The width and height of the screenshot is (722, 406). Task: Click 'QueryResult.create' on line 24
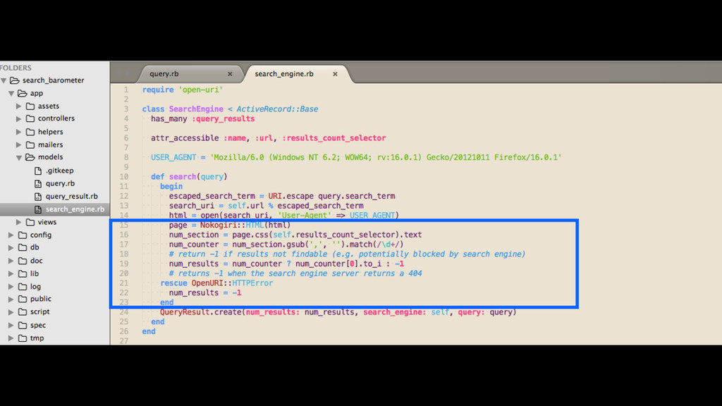(201, 312)
